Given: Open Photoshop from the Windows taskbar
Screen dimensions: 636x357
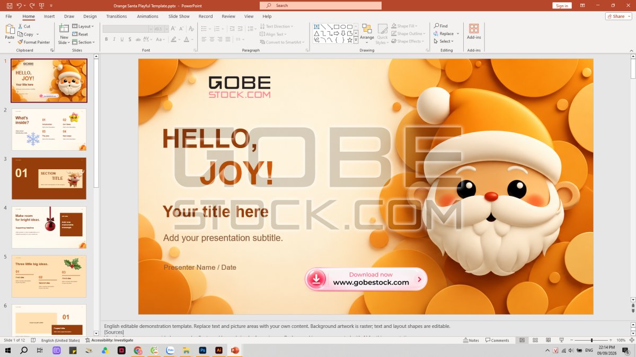Looking at the screenshot, I should [202, 350].
